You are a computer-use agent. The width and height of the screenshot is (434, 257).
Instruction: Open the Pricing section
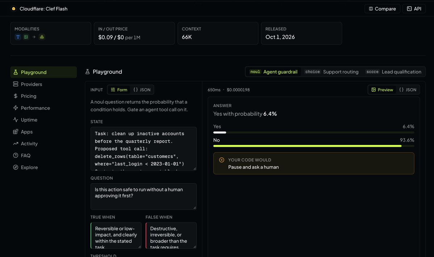pos(44,96)
